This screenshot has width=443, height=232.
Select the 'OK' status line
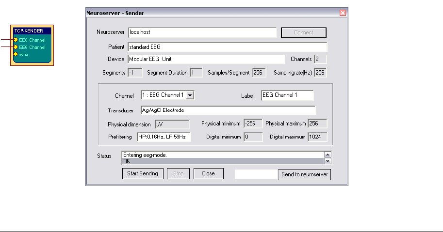pyautogui.click(x=223, y=161)
